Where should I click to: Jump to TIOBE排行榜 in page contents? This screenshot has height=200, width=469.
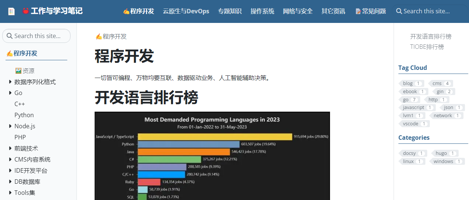[x=427, y=47]
